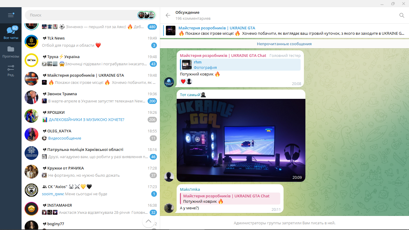Open OLEG_KATYA channel chat
Viewport: 409px width, 230px height.
coord(91,134)
